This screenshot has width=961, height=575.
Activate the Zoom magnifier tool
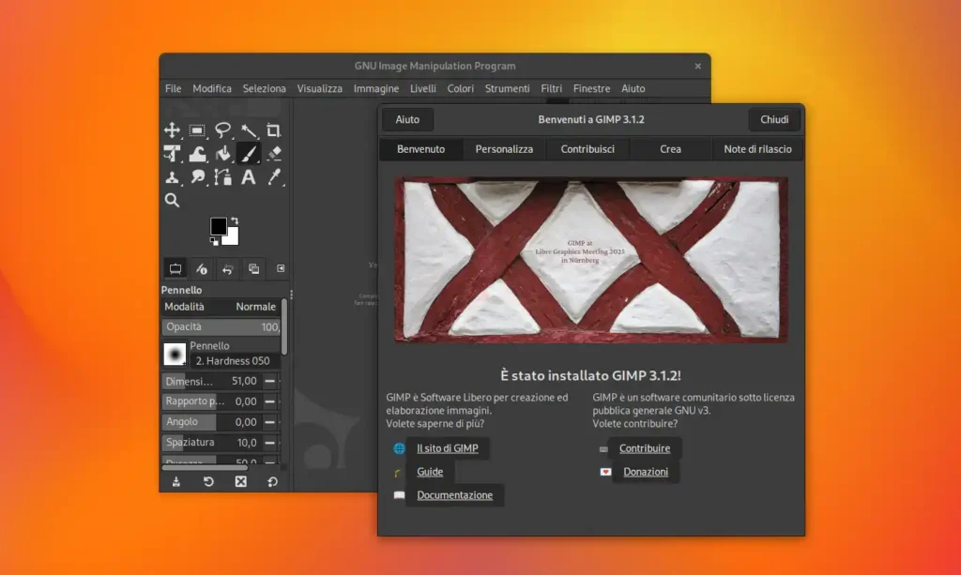click(173, 199)
